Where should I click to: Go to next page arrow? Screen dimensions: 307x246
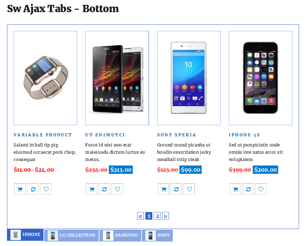point(165,216)
